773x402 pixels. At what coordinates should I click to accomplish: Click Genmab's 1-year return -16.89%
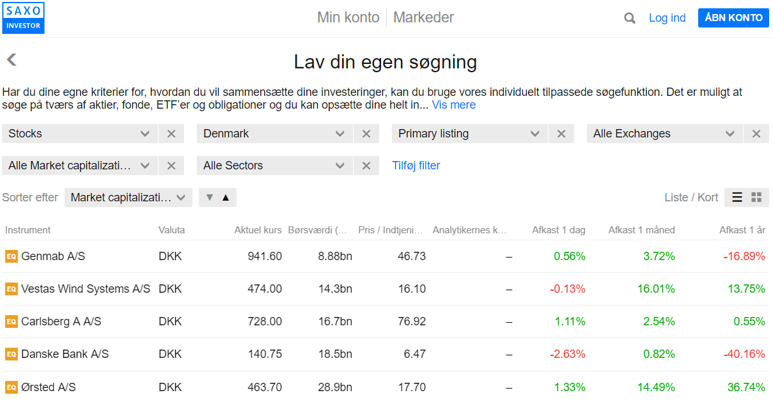pyautogui.click(x=744, y=256)
